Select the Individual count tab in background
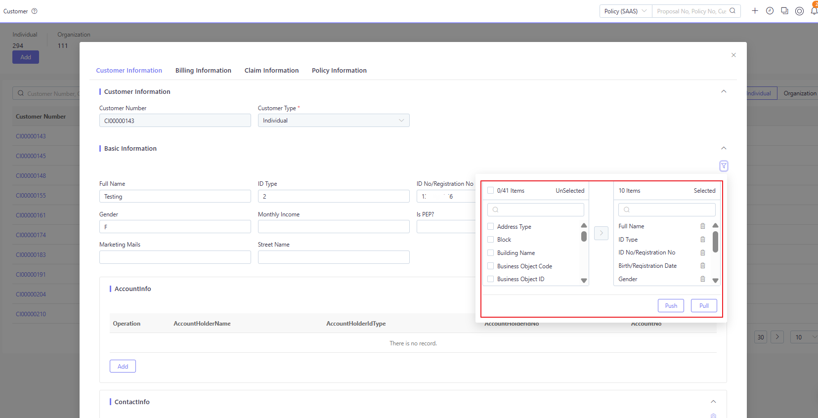The image size is (818, 418). coord(25,40)
